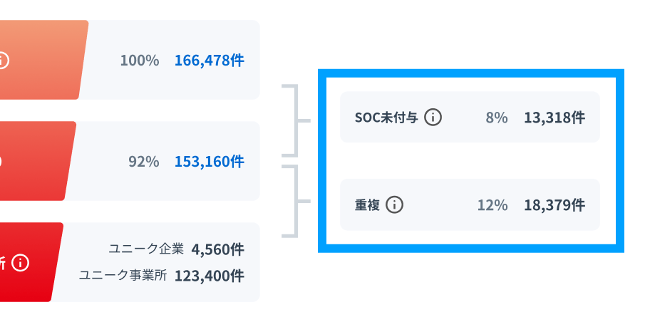Click the 100% percentage value
The width and height of the screenshot is (650, 322).
point(140,61)
